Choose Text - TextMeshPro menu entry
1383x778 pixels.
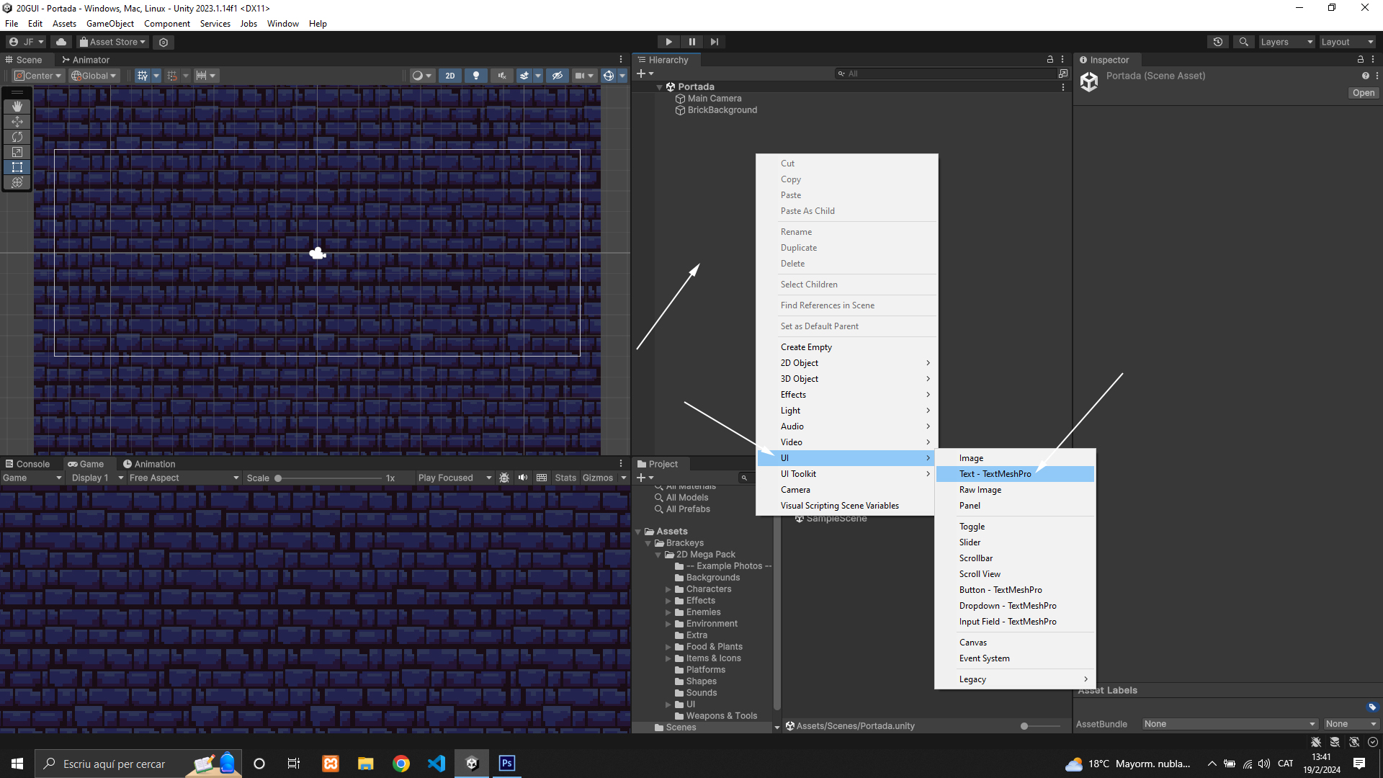point(995,473)
